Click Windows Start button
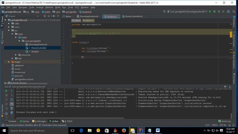This screenshot has width=238, height=134. (x=4, y=131)
